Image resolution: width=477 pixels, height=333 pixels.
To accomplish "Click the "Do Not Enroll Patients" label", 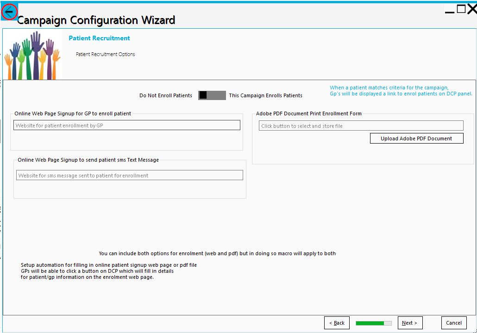I will [x=166, y=95].
